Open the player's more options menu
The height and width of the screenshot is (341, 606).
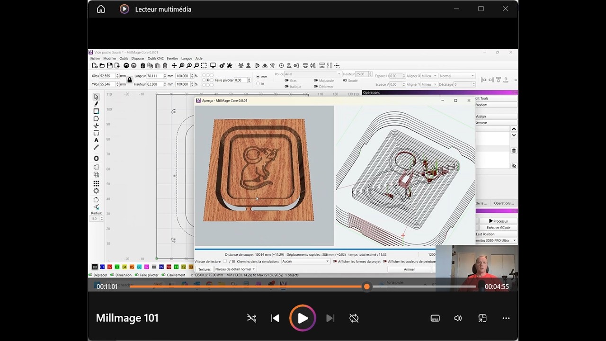coord(506,318)
